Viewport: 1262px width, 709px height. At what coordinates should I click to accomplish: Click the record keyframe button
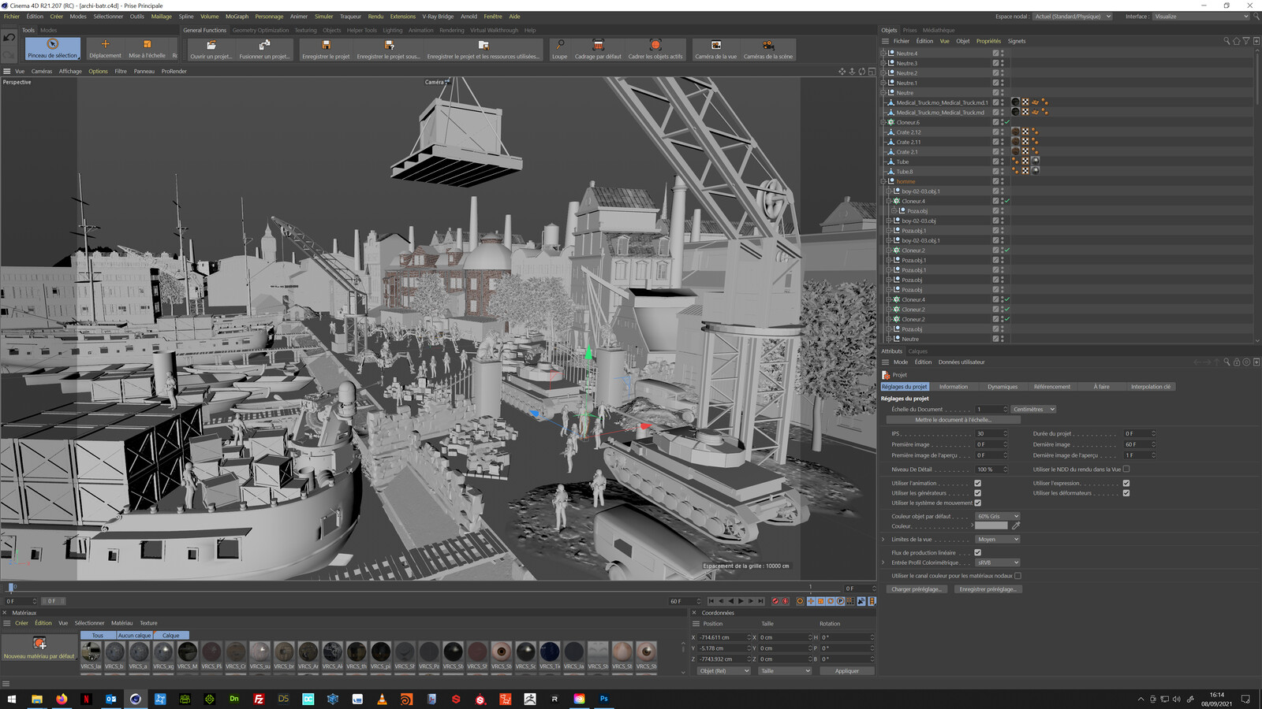coord(775,601)
